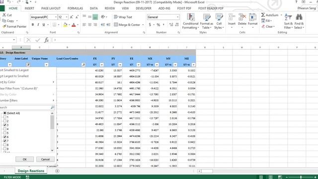Click the Wrap Text icon
Viewport: 318px width, 179px height.
pyautogui.click(x=116, y=17)
